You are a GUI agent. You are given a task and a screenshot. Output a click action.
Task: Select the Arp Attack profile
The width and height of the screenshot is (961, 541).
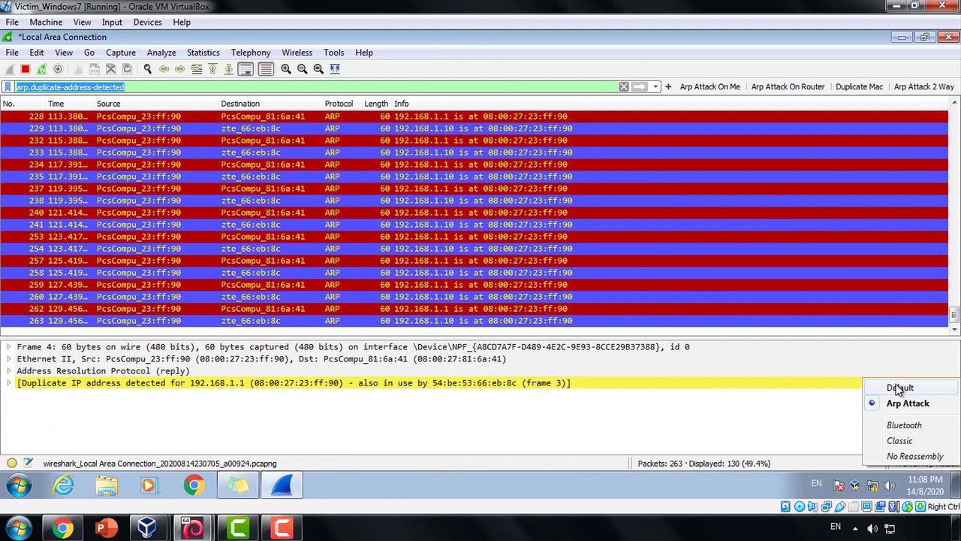tap(908, 403)
